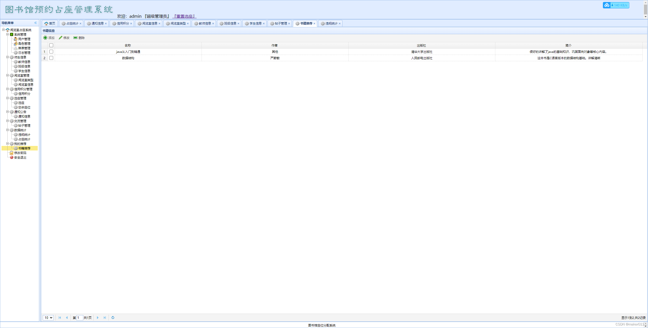This screenshot has height=328, width=648.
Task: Collapse the 选座管理 tree node
Action: (x=8, y=98)
